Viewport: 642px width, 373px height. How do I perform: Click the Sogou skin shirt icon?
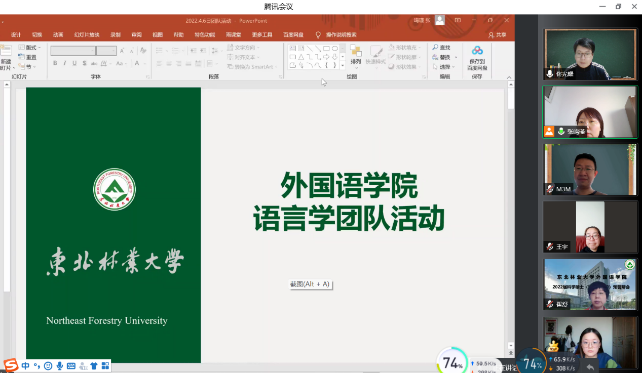point(94,366)
